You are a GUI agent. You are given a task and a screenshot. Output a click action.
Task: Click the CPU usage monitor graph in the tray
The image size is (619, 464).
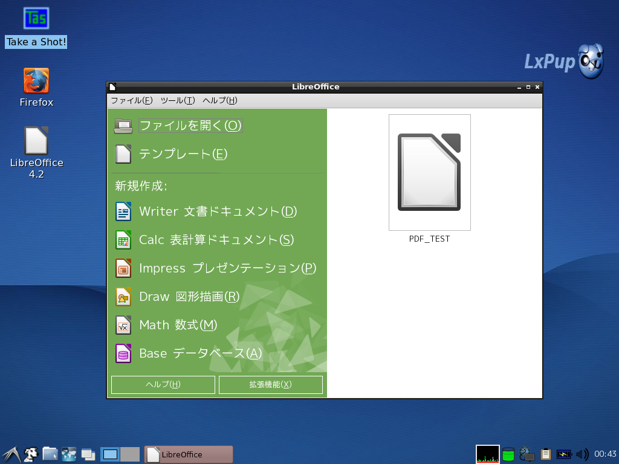tap(488, 454)
